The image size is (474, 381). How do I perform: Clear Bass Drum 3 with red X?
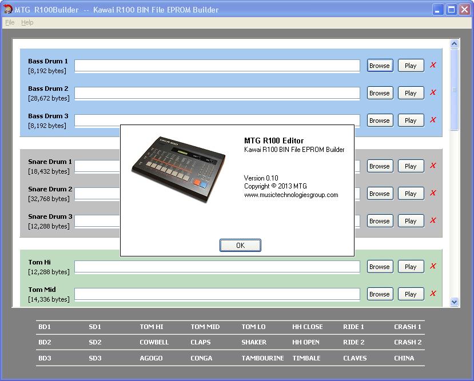(433, 120)
